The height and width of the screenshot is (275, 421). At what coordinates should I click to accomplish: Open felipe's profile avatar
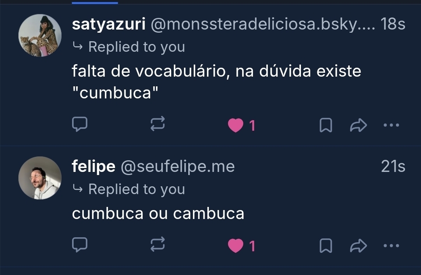(x=40, y=178)
